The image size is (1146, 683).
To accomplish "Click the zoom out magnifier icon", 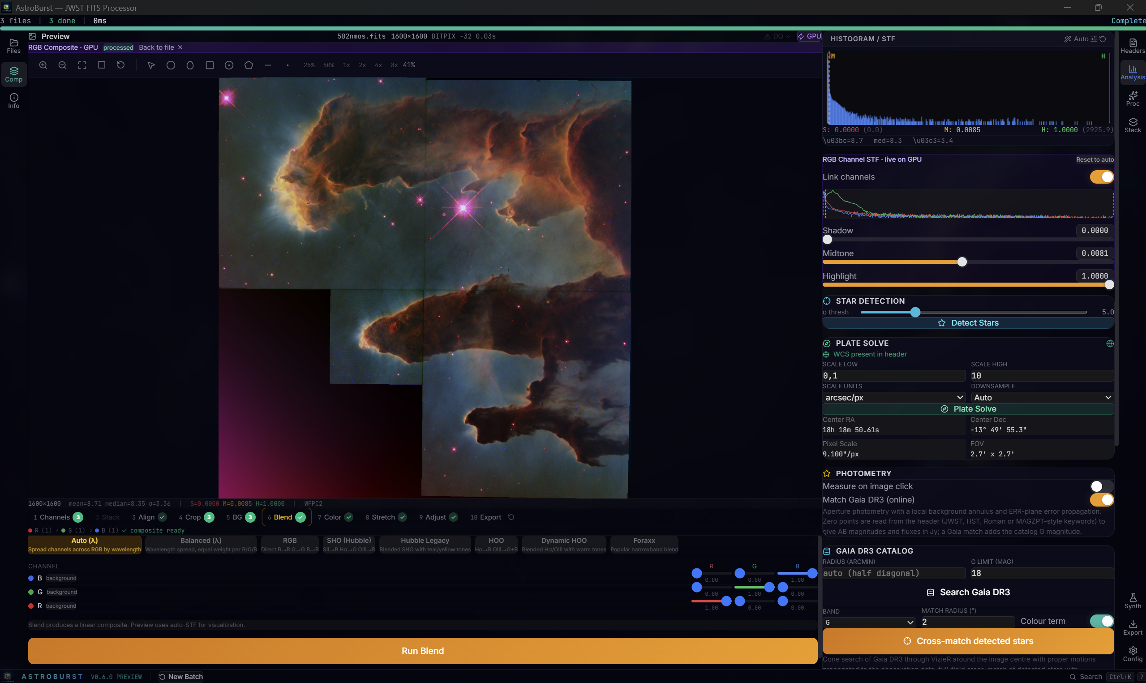I will pos(63,65).
